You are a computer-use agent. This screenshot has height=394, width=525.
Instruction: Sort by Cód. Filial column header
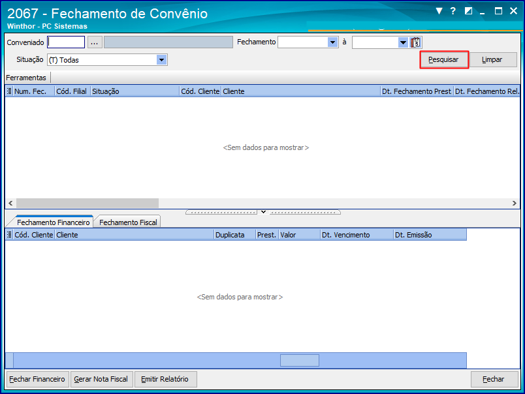click(x=72, y=91)
